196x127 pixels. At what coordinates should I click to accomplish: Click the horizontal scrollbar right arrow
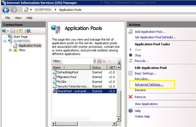point(114,123)
